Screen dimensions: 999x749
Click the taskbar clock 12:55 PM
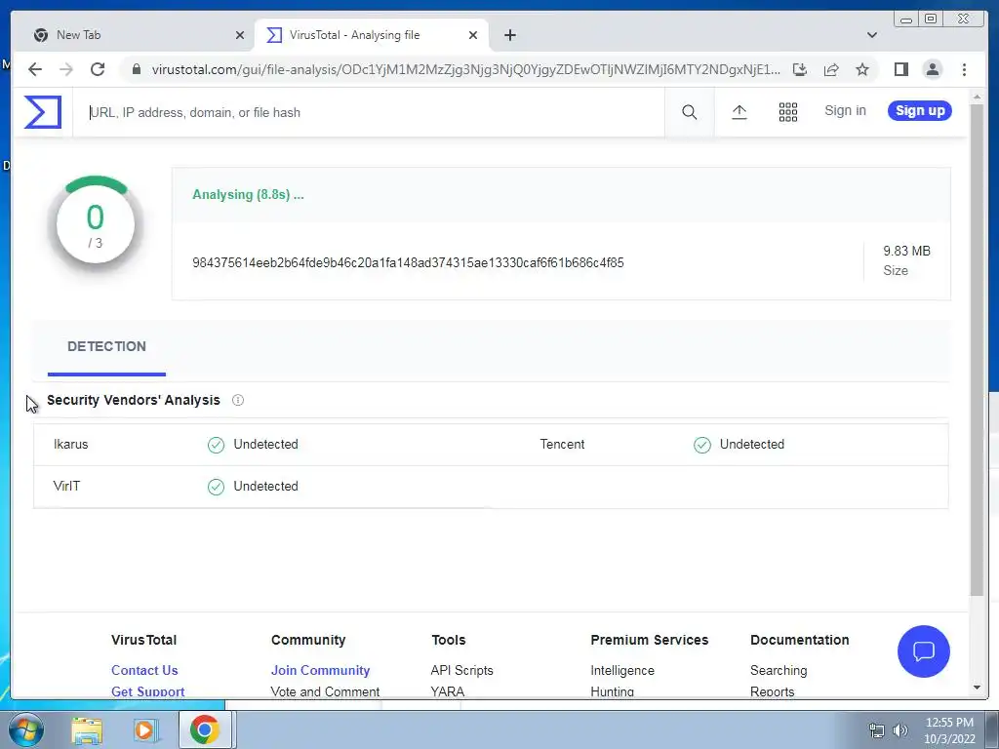pyautogui.click(x=949, y=723)
